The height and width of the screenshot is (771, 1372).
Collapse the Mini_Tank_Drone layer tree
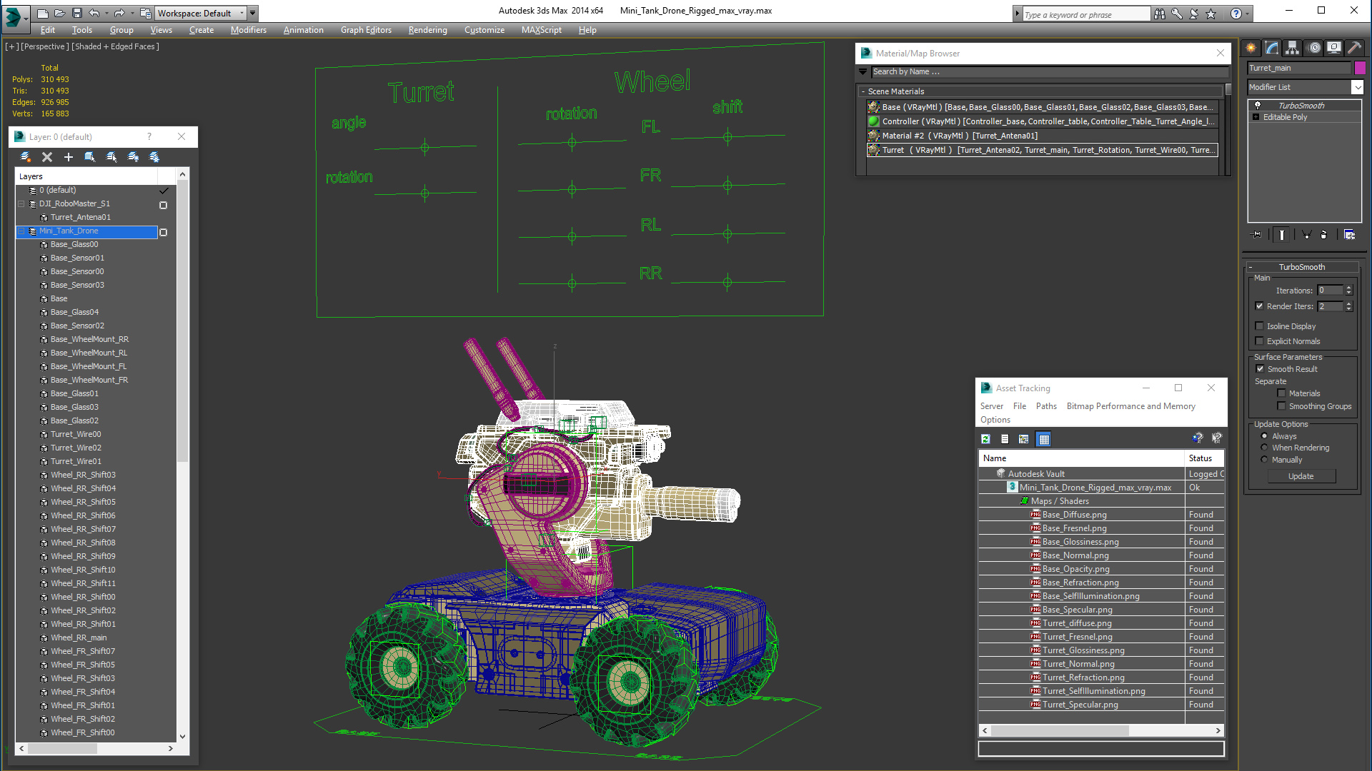(x=21, y=231)
